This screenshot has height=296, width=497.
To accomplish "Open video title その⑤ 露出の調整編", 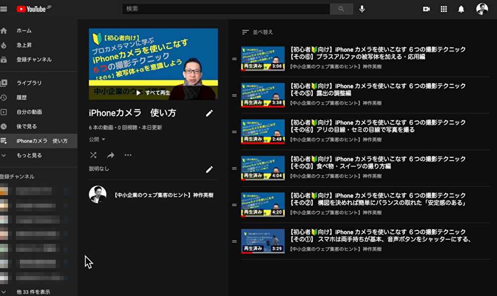I will point(378,89).
